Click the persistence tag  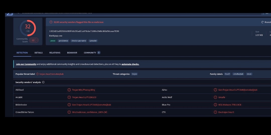[63, 41]
